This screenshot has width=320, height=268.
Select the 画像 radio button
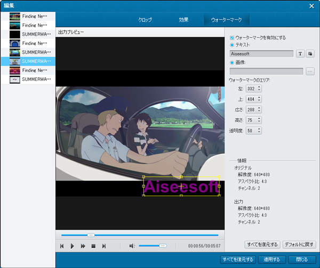(x=232, y=62)
